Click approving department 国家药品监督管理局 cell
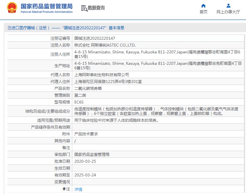 pos(92,154)
